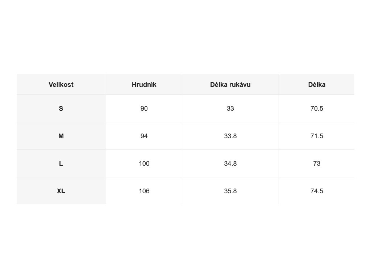Click length value 73 for size L
Image resolution: width=371 pixels, height=278 pixels.
(x=317, y=163)
